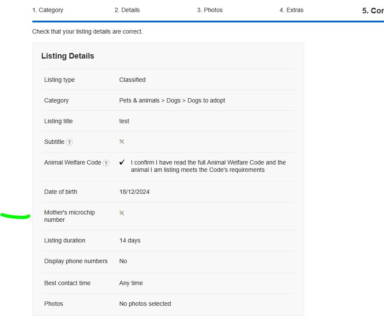The image size is (384, 320).
Task: Click the step 5 heading
Action: point(372,11)
